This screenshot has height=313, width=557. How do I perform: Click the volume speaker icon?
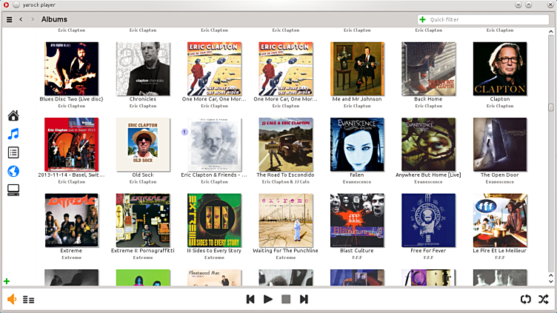(x=12, y=300)
